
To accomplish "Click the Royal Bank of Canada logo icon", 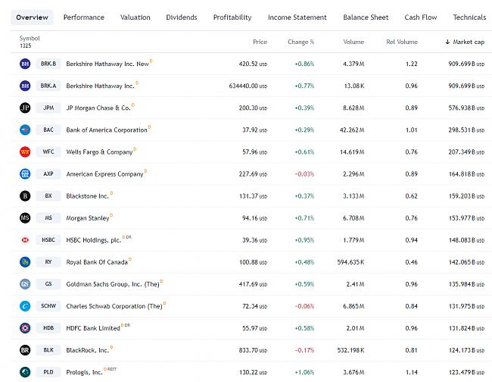I will 25,261.
